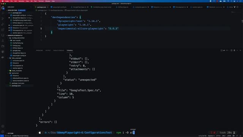Viewport: 243px width, 137px height.
Task: Open the terminal launch profile dropdown arrow
Action: tap(229, 50)
